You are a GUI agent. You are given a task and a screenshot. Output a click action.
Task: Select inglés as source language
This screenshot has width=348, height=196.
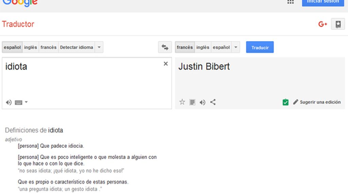31,47
